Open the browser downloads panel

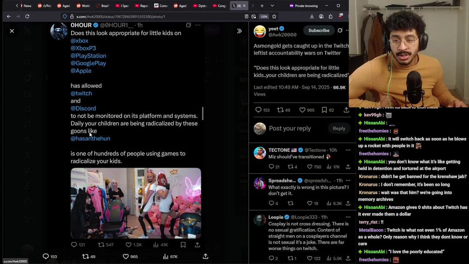[312, 16]
